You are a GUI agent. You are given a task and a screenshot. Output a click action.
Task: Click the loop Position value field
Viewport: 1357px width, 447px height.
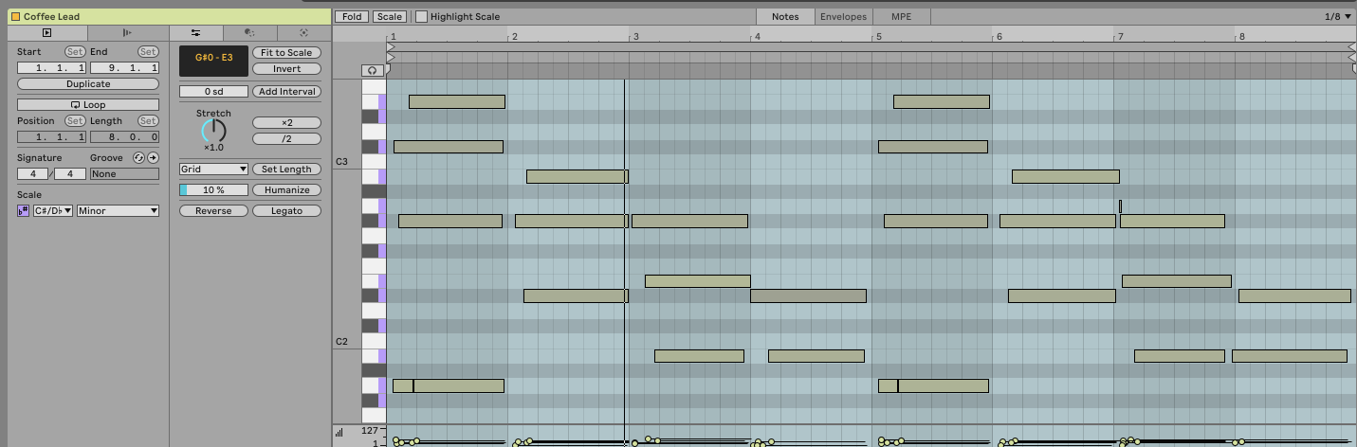(x=52, y=137)
